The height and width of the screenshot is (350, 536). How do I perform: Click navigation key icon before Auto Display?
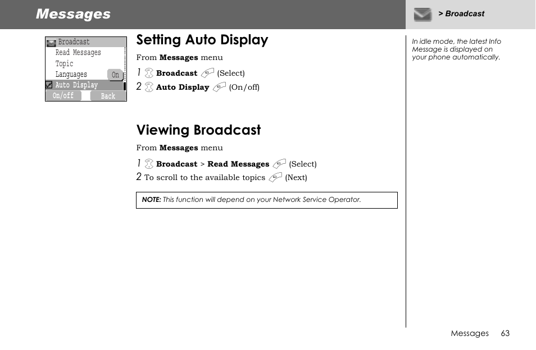pos(149,87)
